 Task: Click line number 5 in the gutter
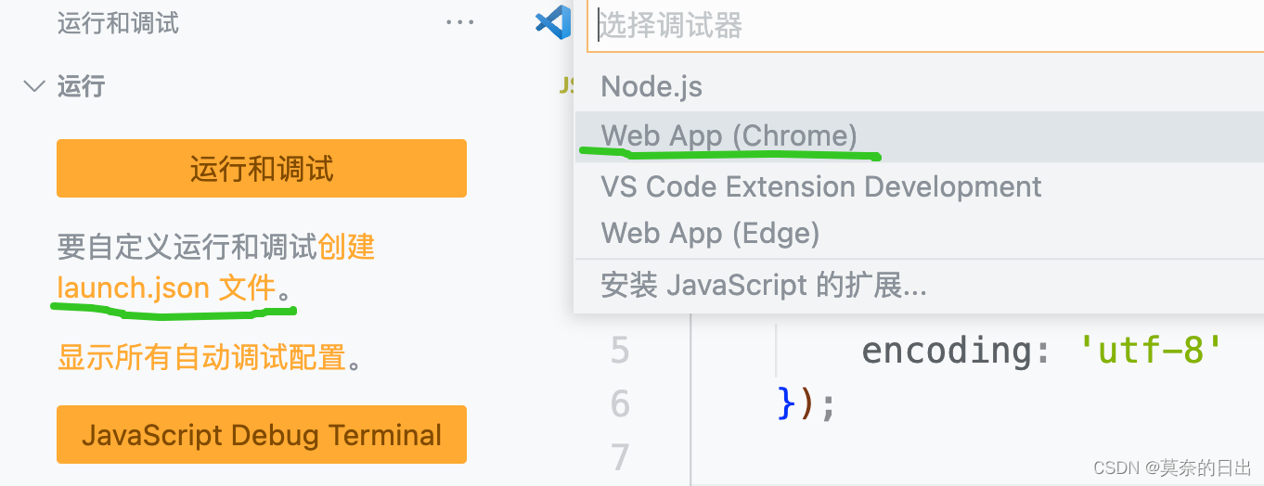tap(620, 351)
